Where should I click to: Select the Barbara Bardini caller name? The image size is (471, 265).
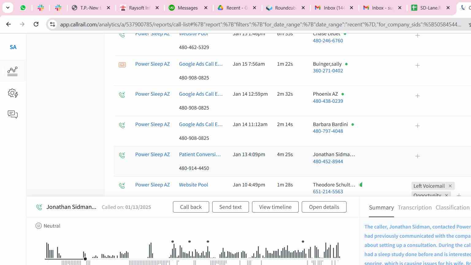(x=330, y=124)
